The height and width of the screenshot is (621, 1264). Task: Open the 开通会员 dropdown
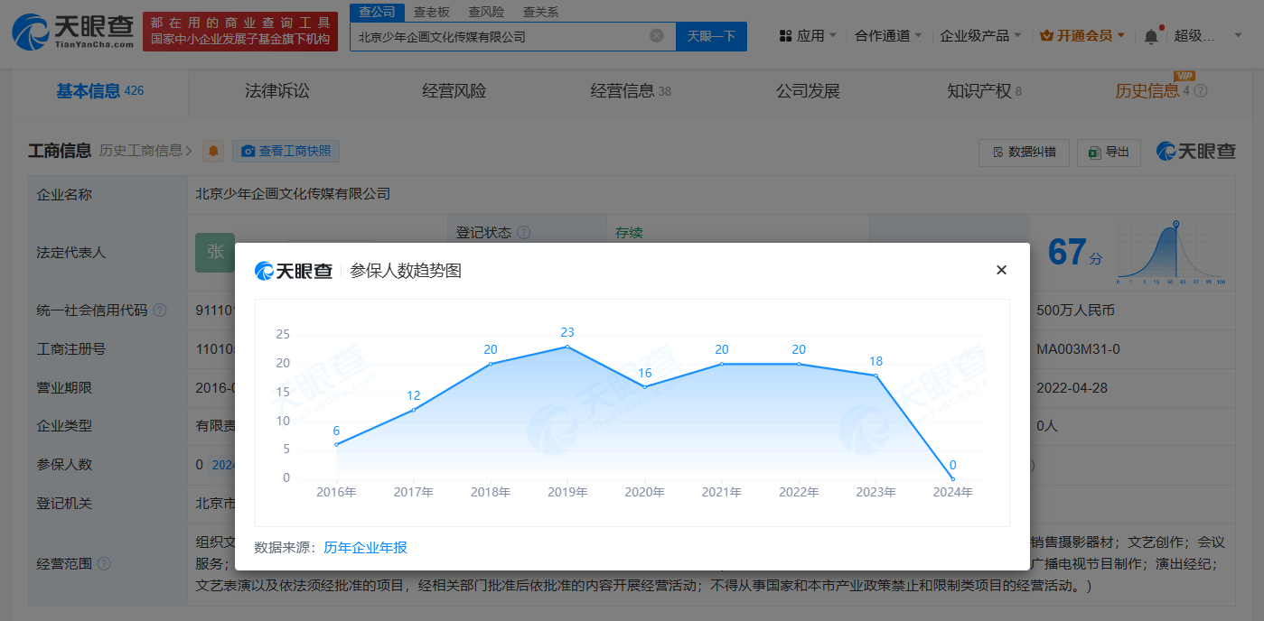click(1082, 36)
